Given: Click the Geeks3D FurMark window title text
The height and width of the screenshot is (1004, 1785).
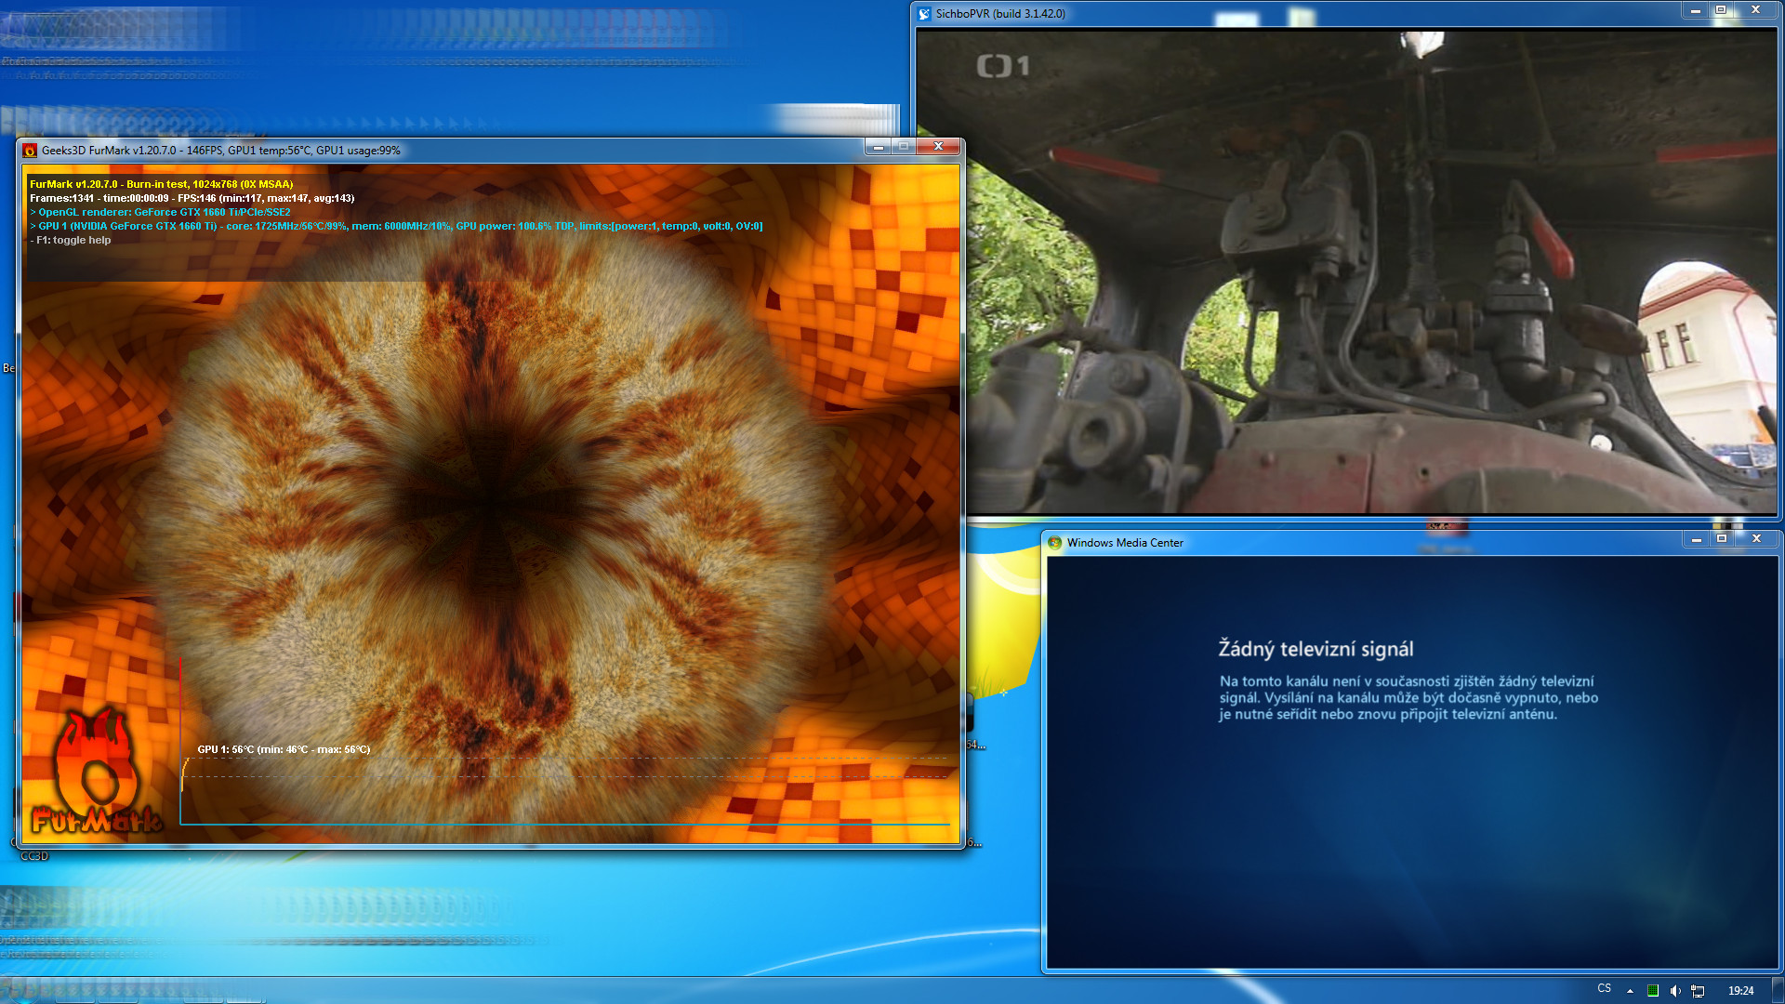Looking at the screenshot, I should pos(221,151).
